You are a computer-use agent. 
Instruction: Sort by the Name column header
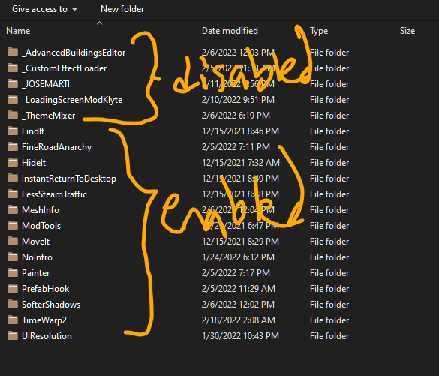point(18,31)
